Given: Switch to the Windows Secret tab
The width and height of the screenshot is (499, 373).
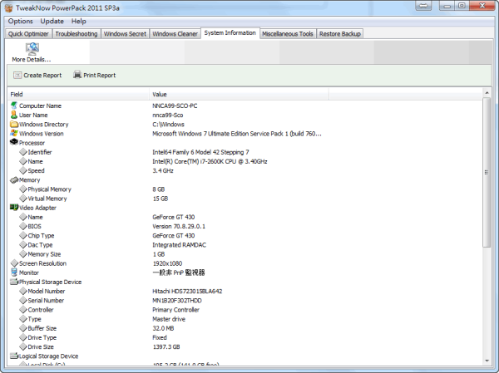Looking at the screenshot, I should [x=125, y=34].
